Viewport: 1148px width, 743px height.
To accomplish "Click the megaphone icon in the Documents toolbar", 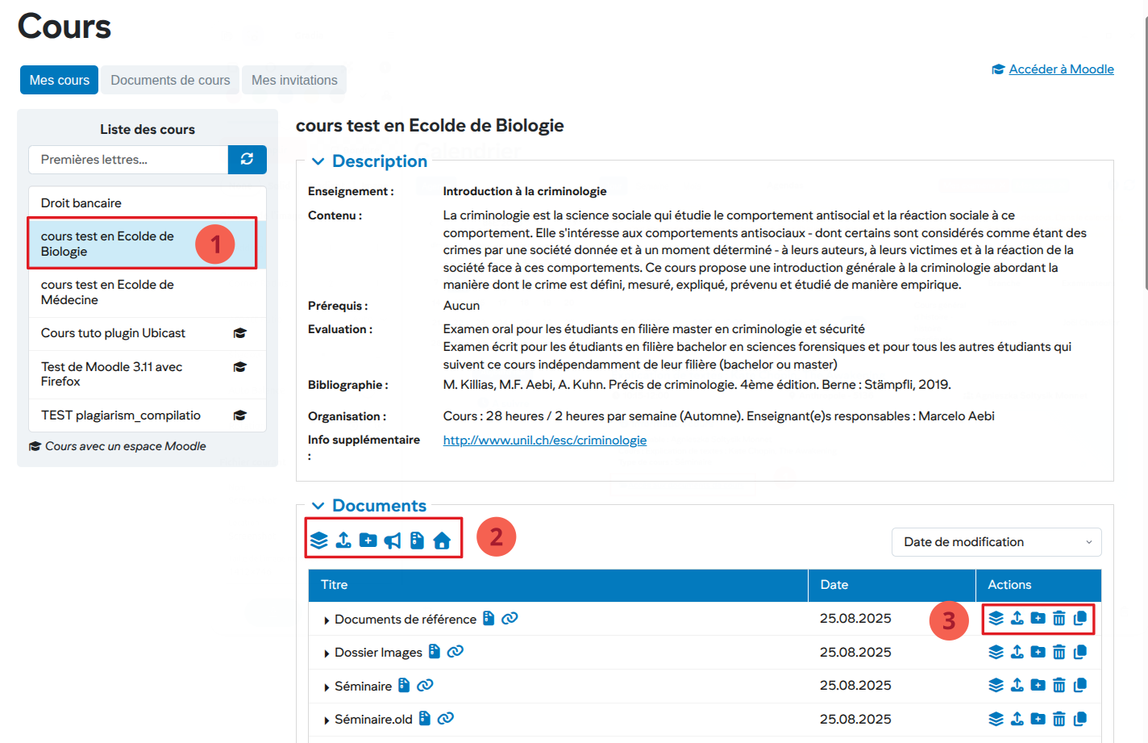I will tap(393, 541).
